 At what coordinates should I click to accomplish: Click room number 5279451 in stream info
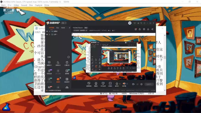[x=104, y=30]
